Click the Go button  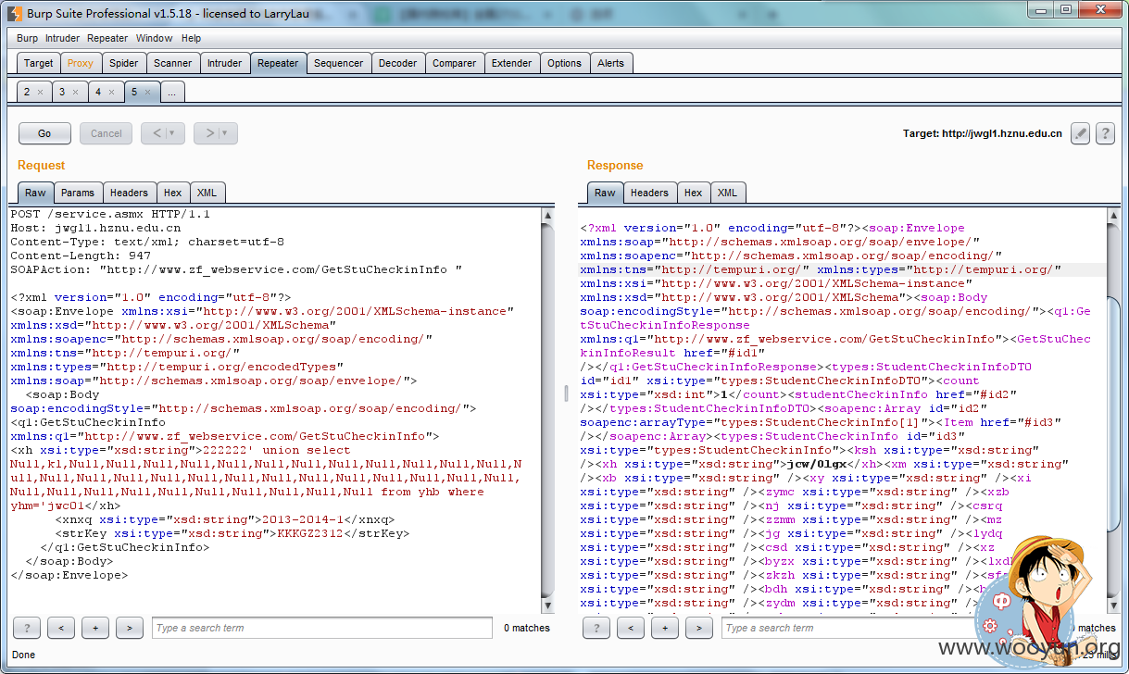(44, 133)
